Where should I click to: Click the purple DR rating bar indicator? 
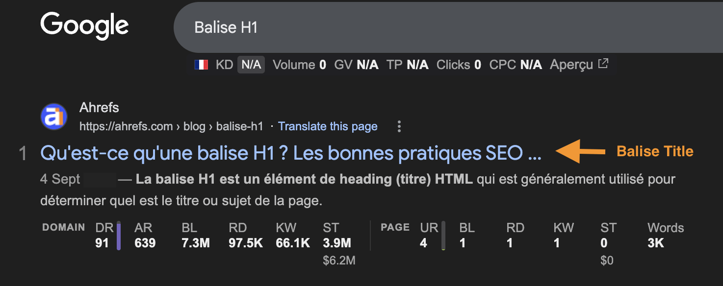coord(118,235)
